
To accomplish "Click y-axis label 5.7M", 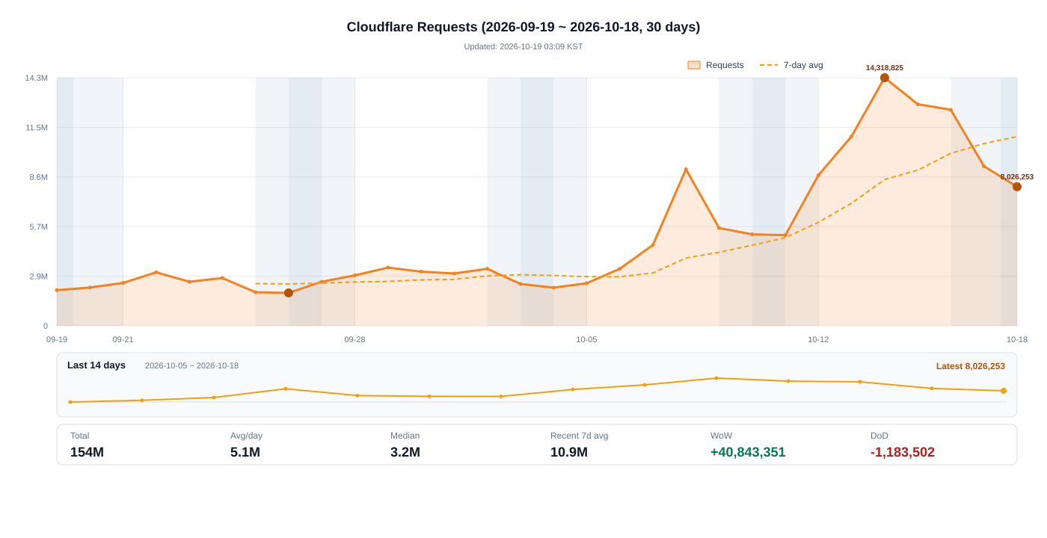I will click(39, 226).
